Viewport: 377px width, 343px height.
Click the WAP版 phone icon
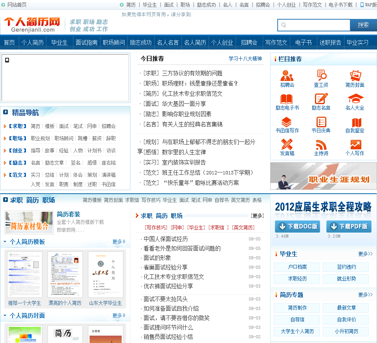click(362, 5)
